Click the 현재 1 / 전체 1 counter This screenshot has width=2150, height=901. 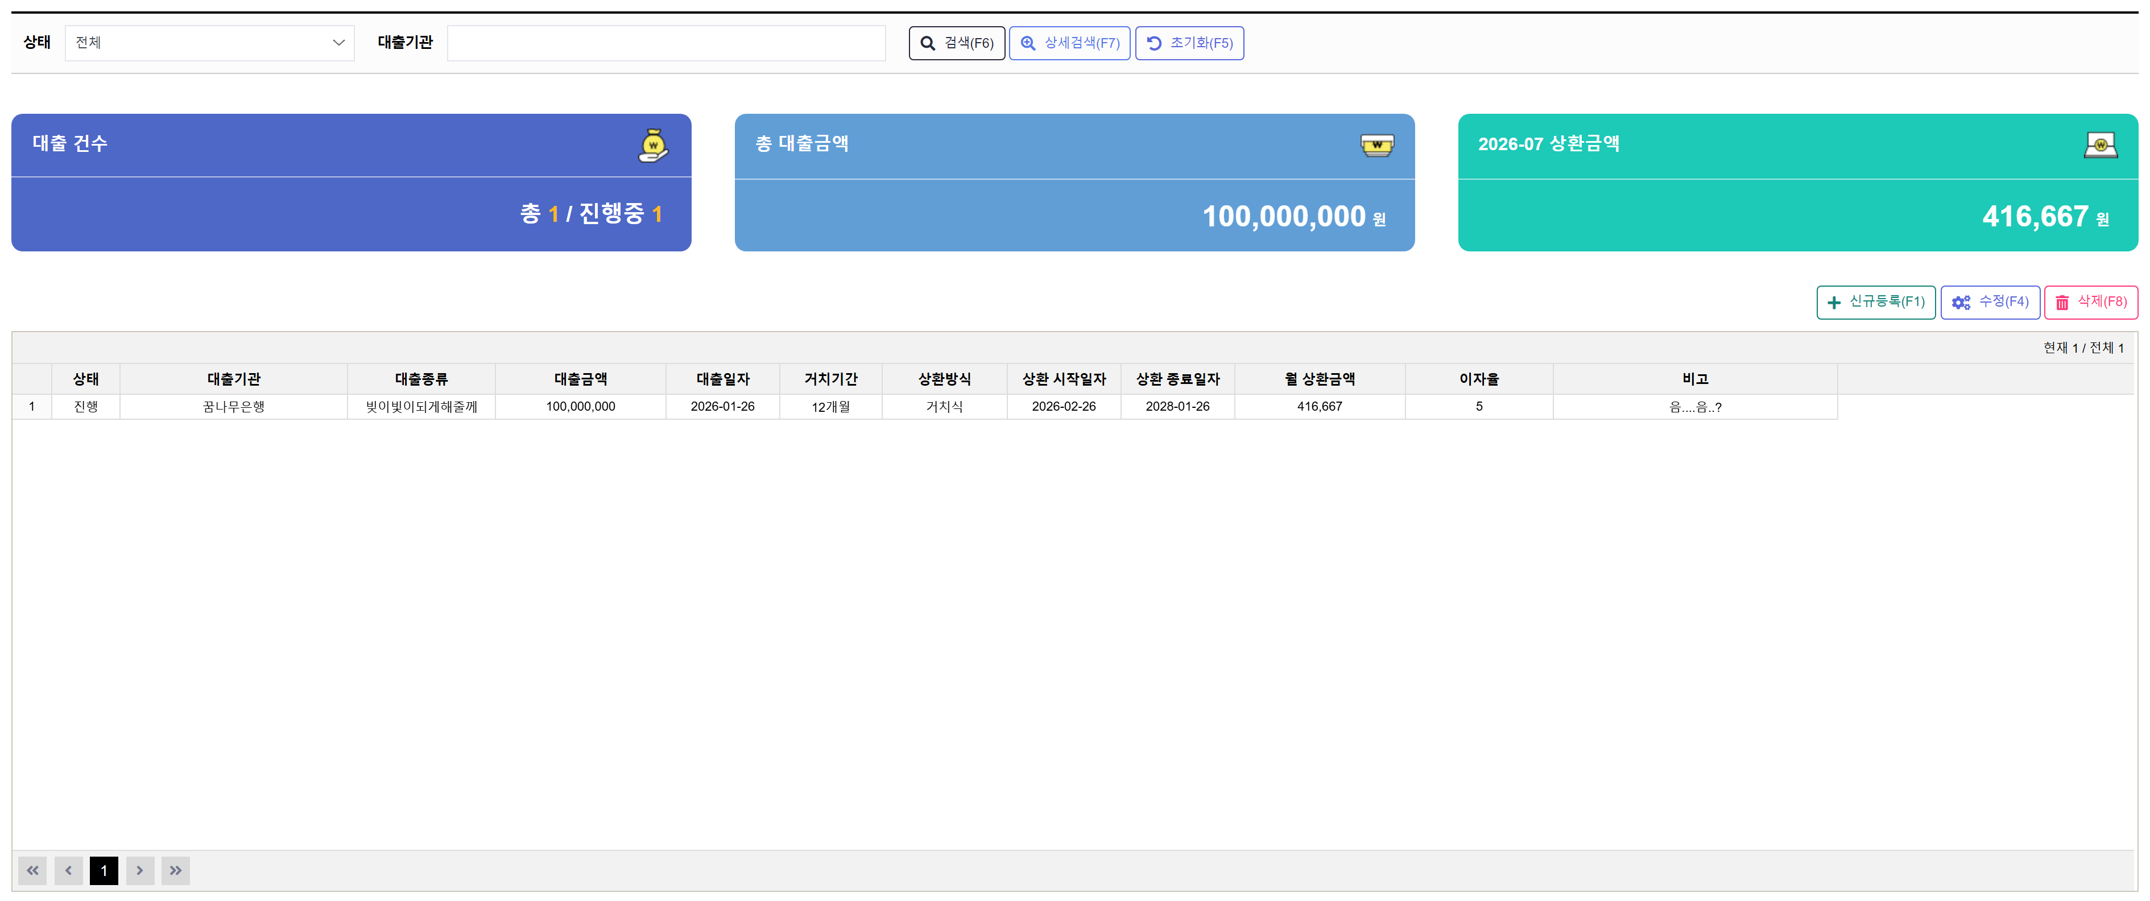[2083, 348]
